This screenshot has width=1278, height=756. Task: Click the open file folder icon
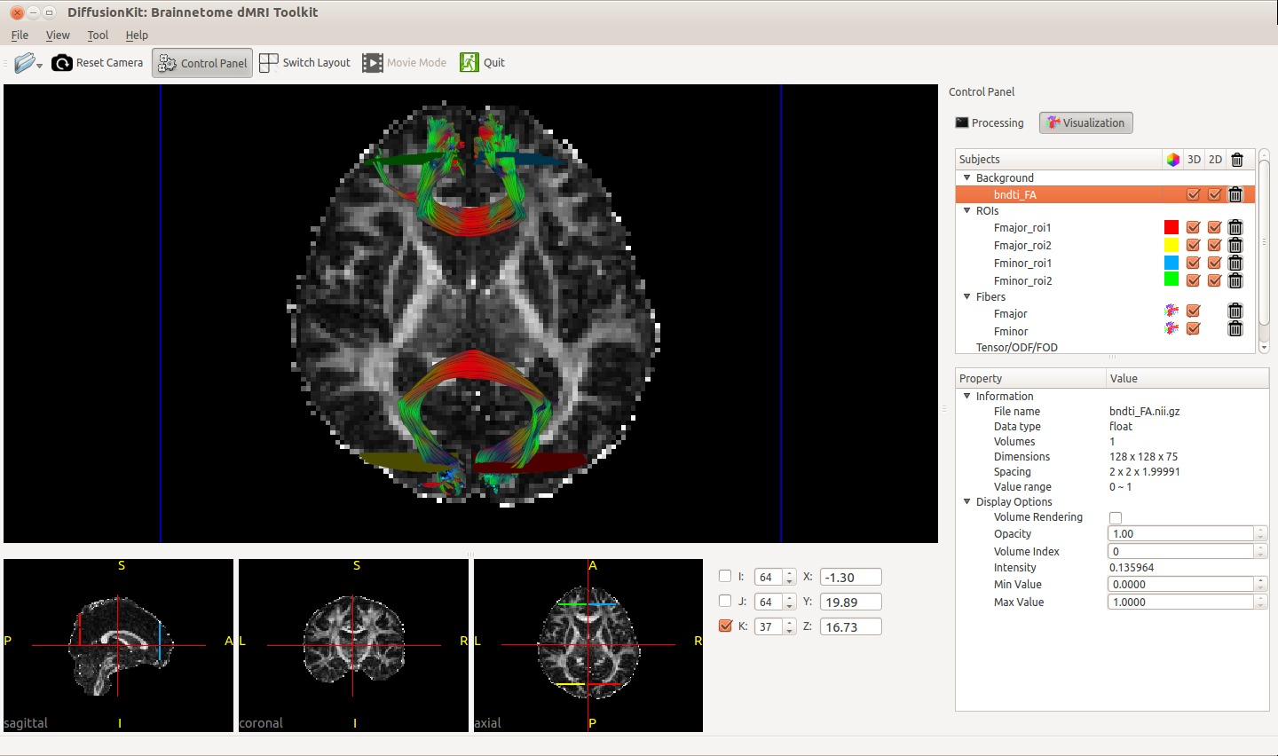24,63
